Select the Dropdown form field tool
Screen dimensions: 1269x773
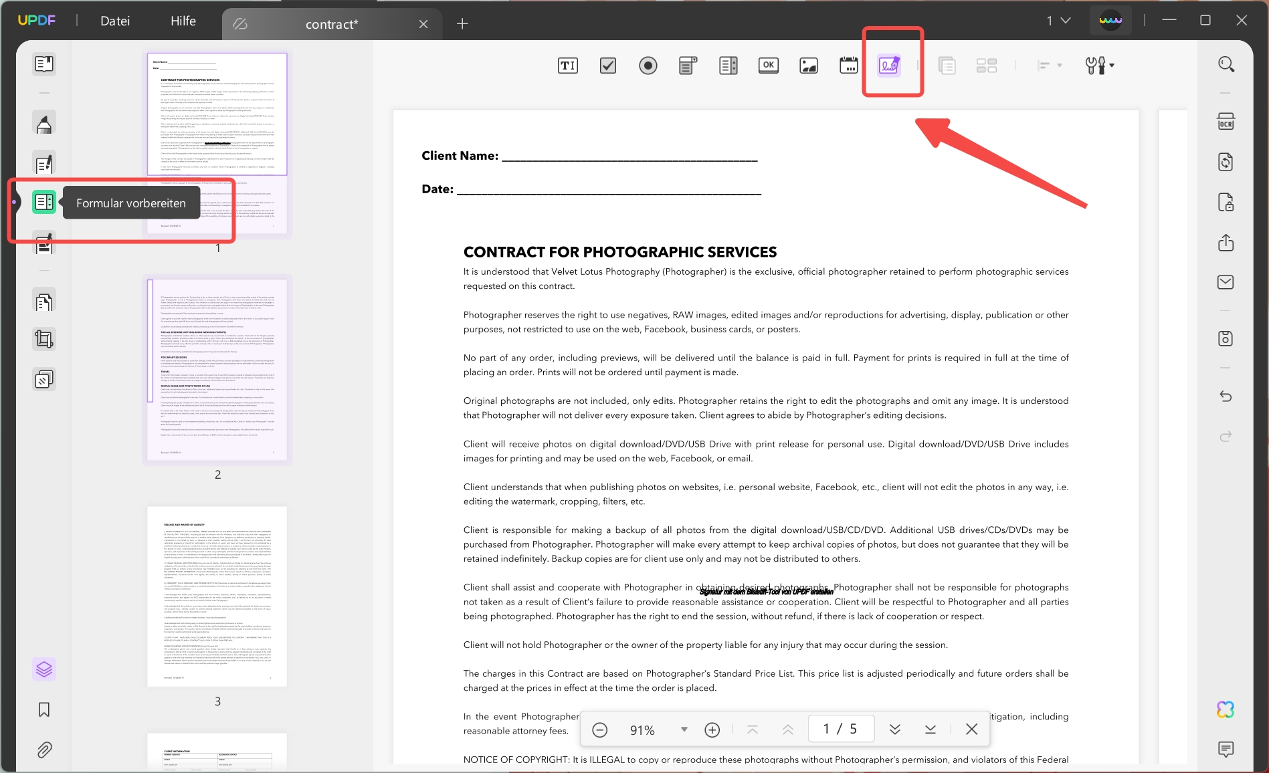[688, 66]
